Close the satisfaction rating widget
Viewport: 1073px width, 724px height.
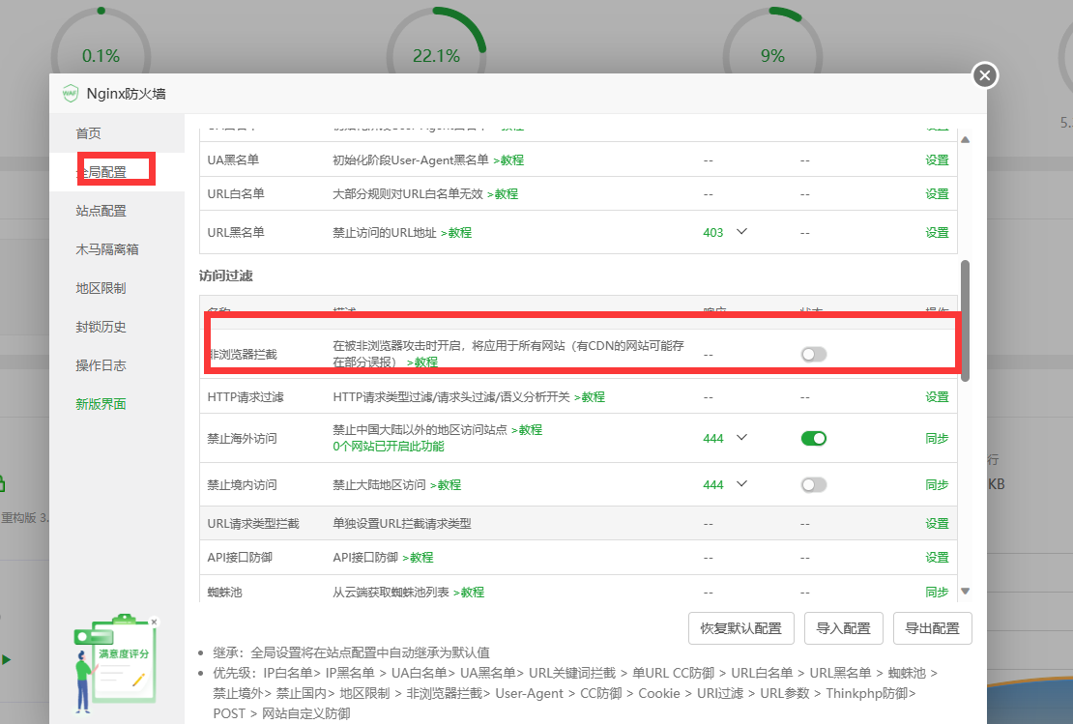tap(155, 623)
